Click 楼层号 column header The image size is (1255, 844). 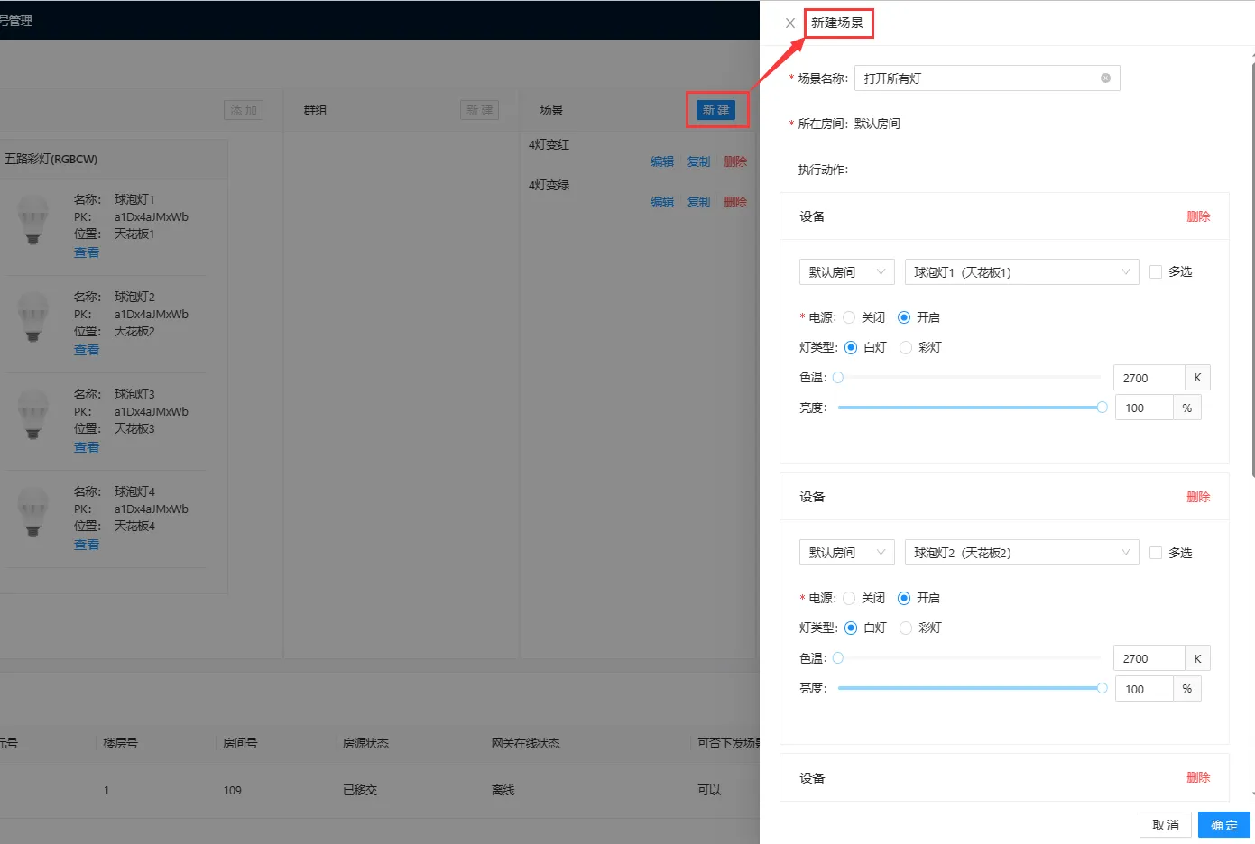tap(120, 743)
